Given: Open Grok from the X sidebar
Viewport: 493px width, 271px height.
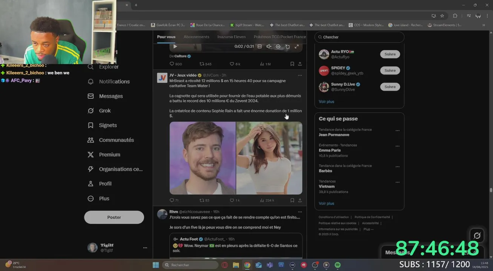Looking at the screenshot, I should pos(99,111).
